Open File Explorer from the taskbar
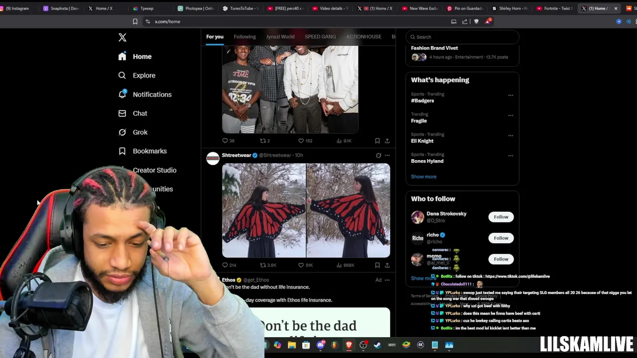The image size is (637, 358). [292, 345]
